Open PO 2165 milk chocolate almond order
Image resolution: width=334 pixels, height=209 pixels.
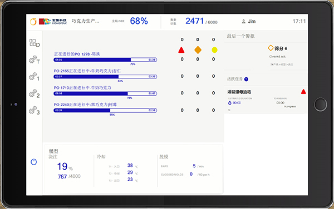pyautogui.click(x=87, y=71)
